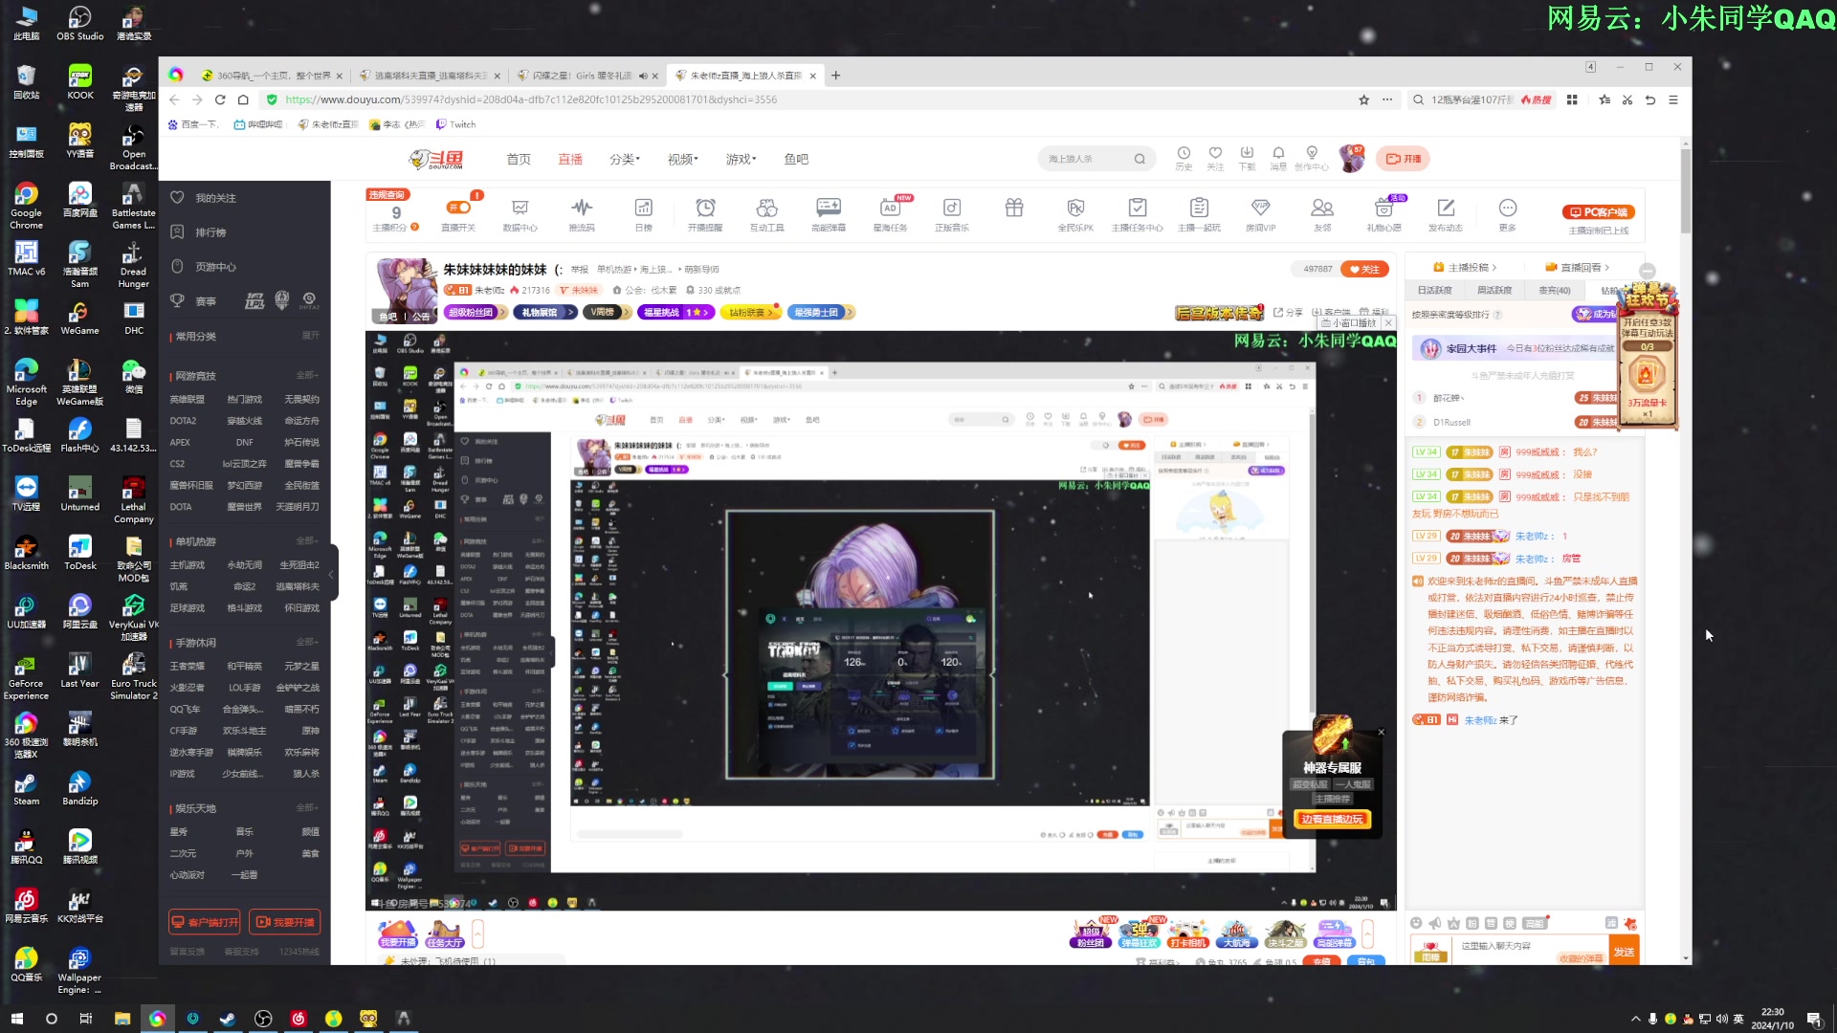Go to 鱼吧 nav item
Screen dimensions: 1837x1033
pos(796,159)
